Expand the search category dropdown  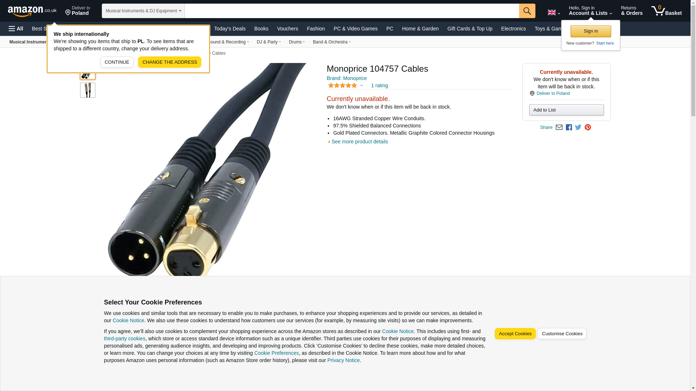[143, 11]
